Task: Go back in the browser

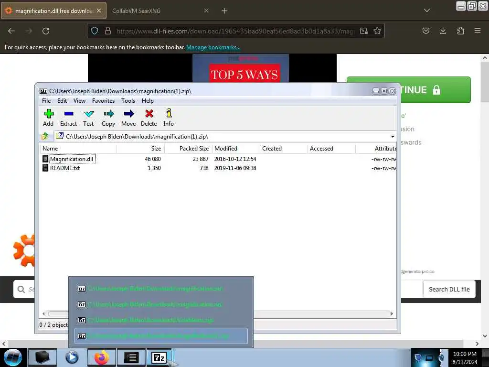Action: 11,31
